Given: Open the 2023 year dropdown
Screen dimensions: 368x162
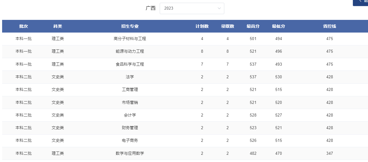Looking at the screenshot, I should click(192, 8).
